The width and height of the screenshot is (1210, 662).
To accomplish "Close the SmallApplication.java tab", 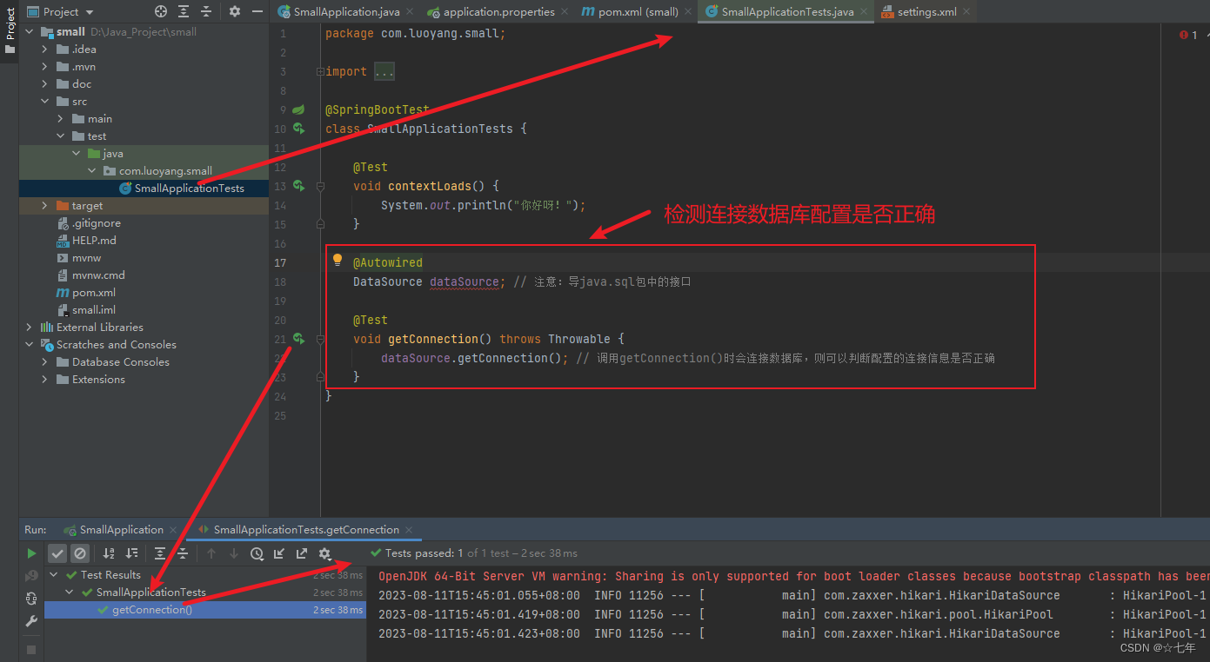I will point(410,12).
